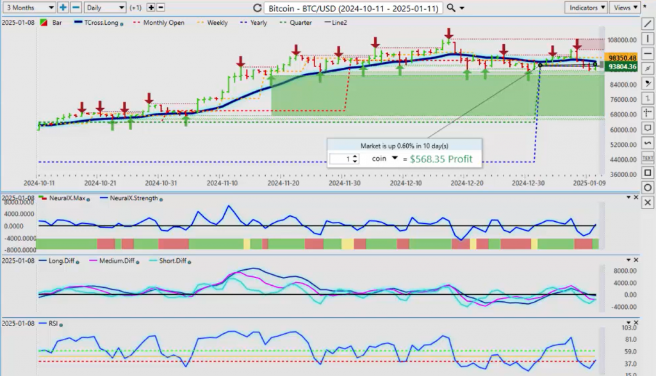
Task: Click the X delete drawings tool
Action: coord(648,203)
